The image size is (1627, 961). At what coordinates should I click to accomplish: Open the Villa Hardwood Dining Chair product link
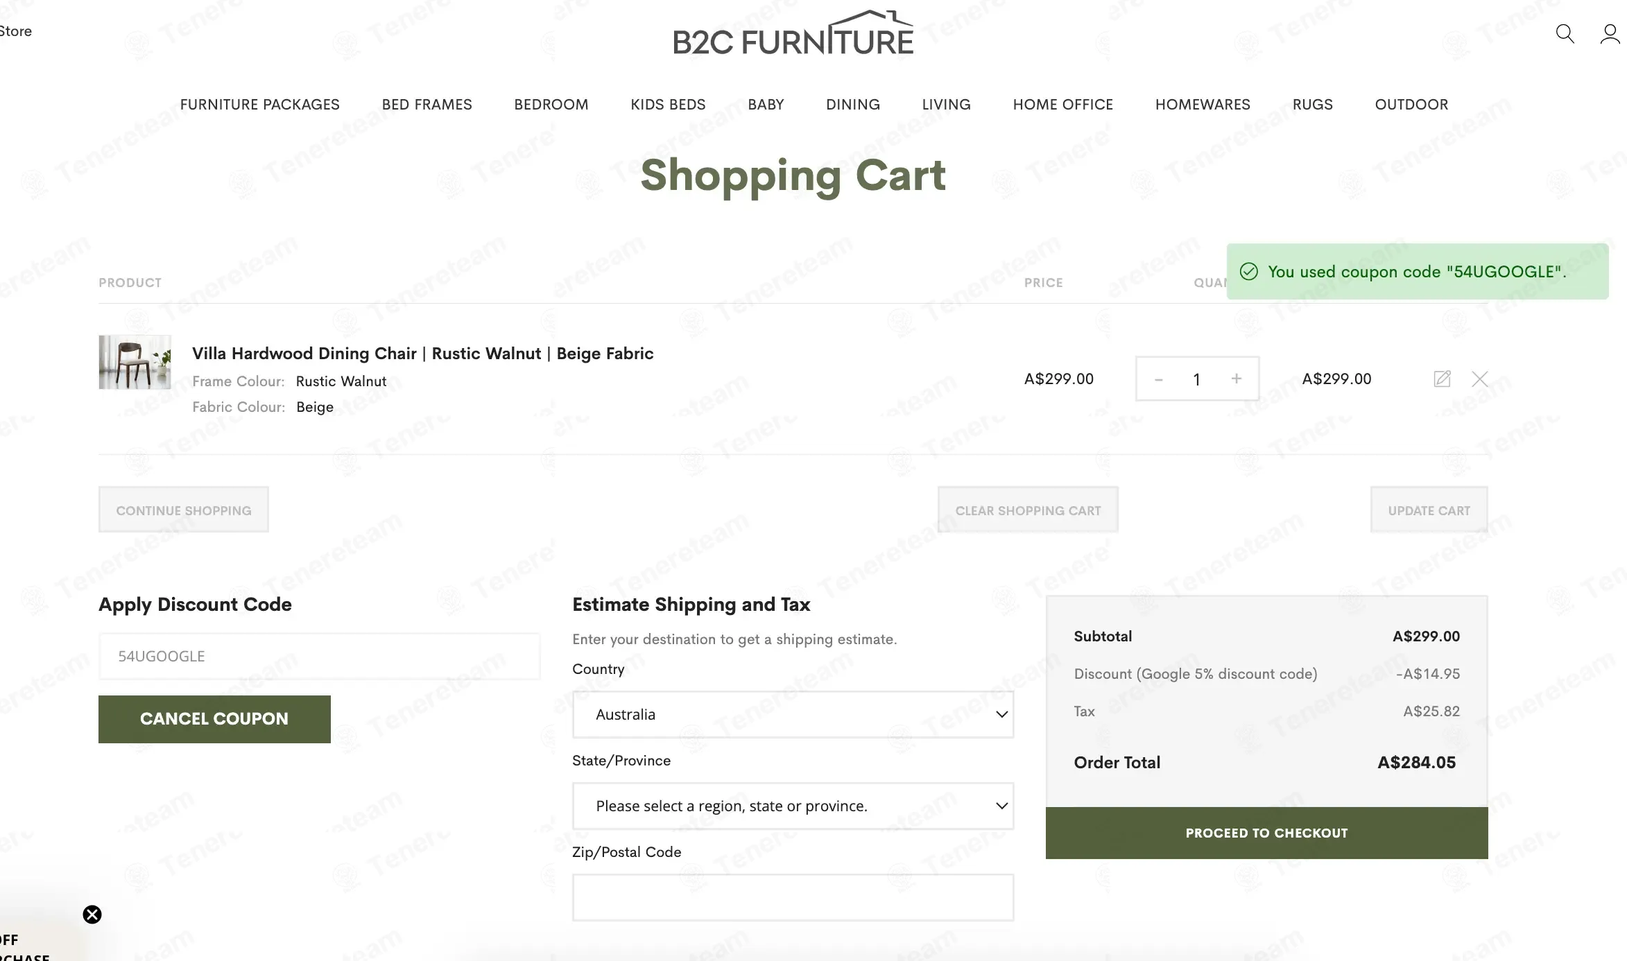[423, 354]
